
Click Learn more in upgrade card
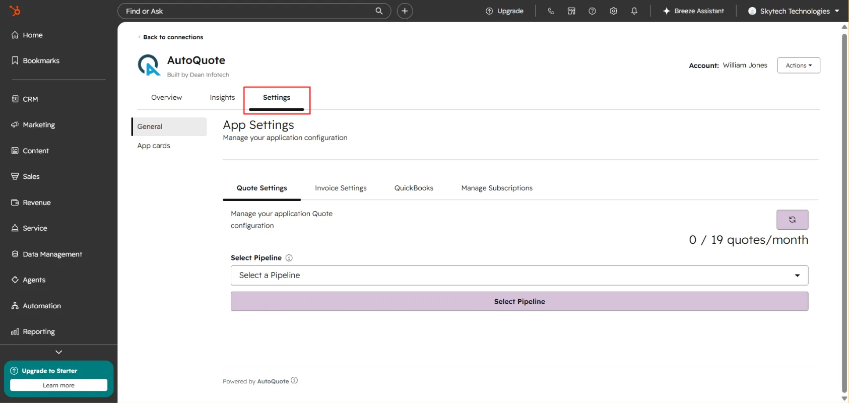(58, 385)
